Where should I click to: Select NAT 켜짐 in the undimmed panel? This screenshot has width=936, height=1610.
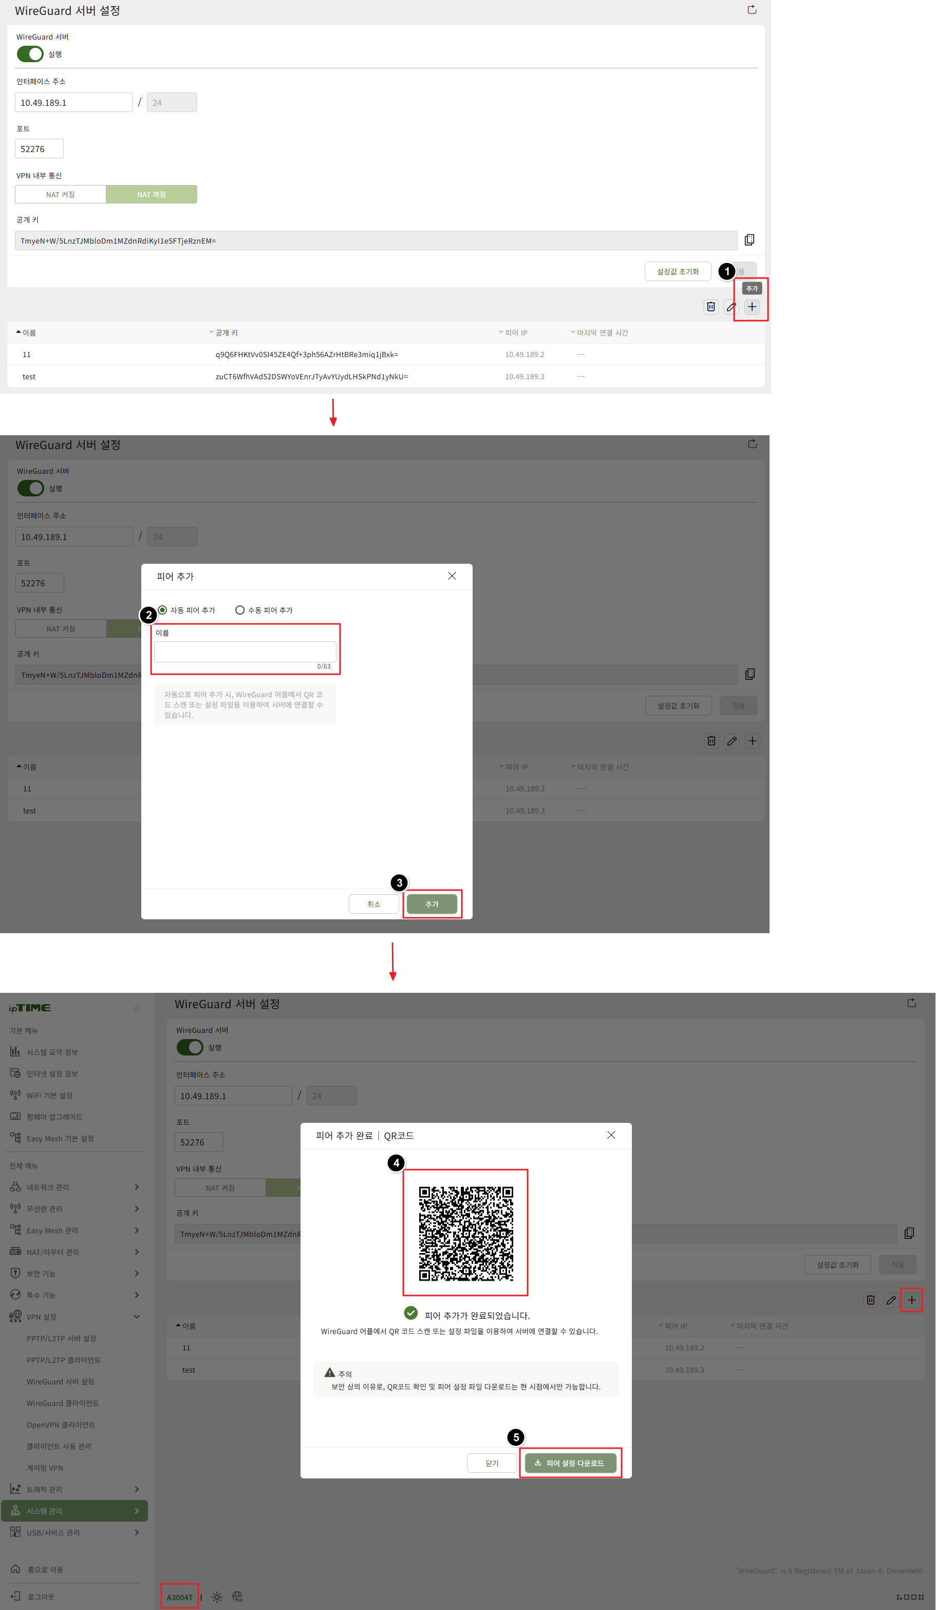(61, 194)
